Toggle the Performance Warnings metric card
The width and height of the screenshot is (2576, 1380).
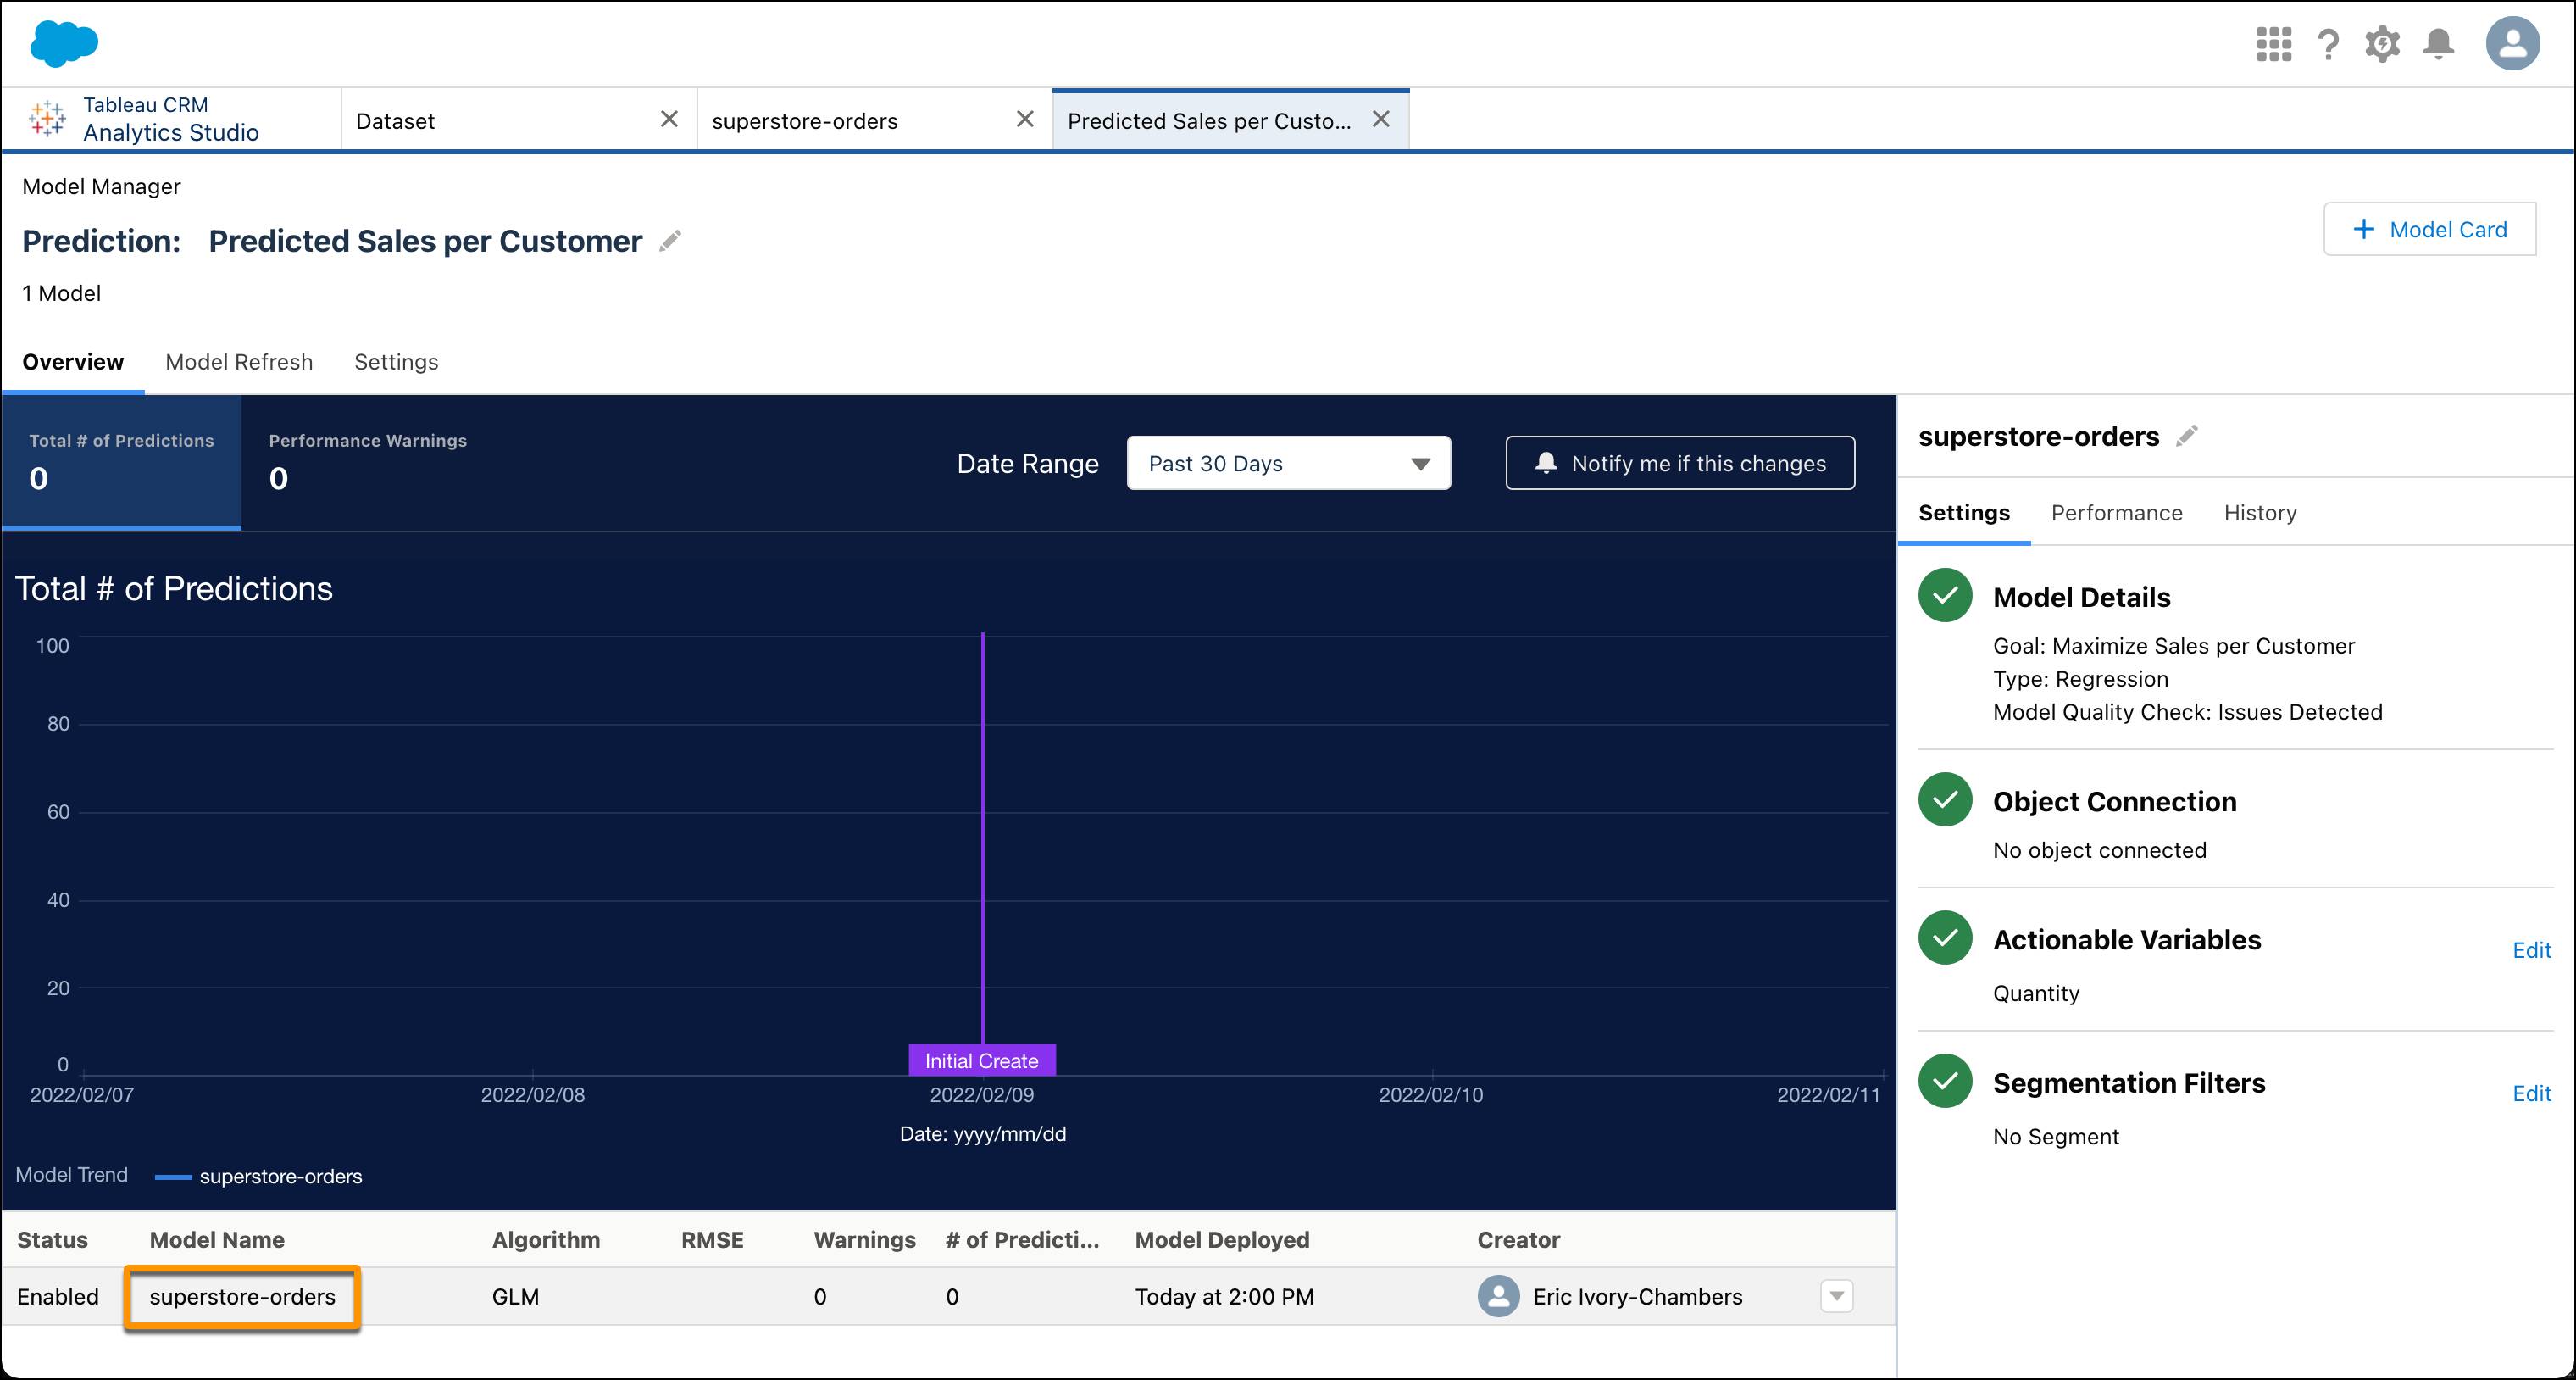click(x=367, y=461)
